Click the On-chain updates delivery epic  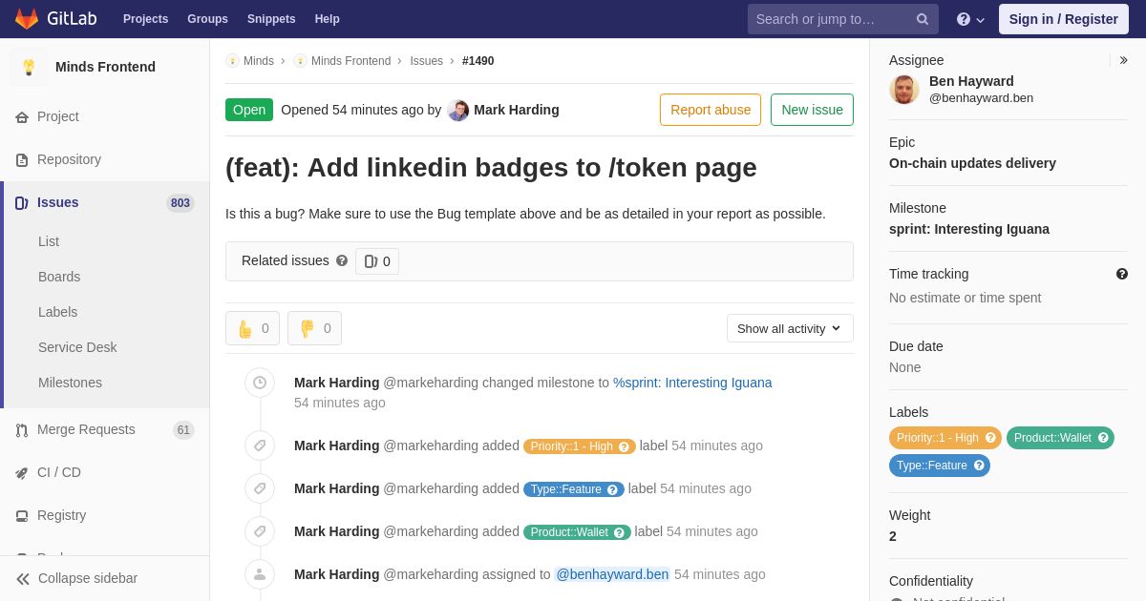[x=972, y=163]
